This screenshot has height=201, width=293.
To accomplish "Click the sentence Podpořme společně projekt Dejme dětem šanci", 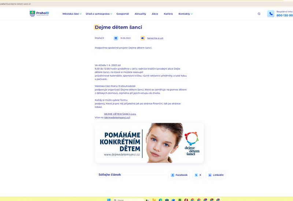I will [123, 48].
